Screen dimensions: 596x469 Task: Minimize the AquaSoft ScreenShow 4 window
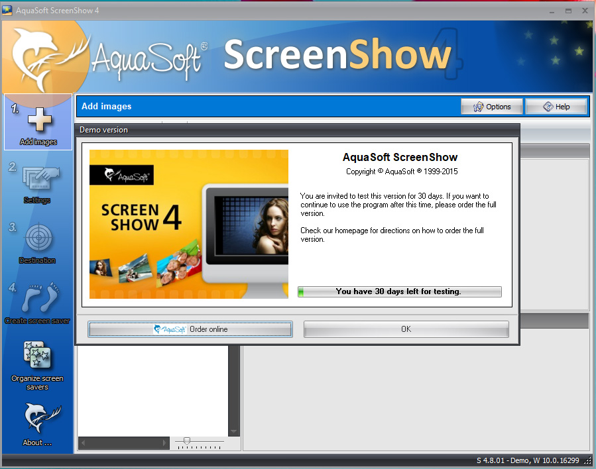552,11
